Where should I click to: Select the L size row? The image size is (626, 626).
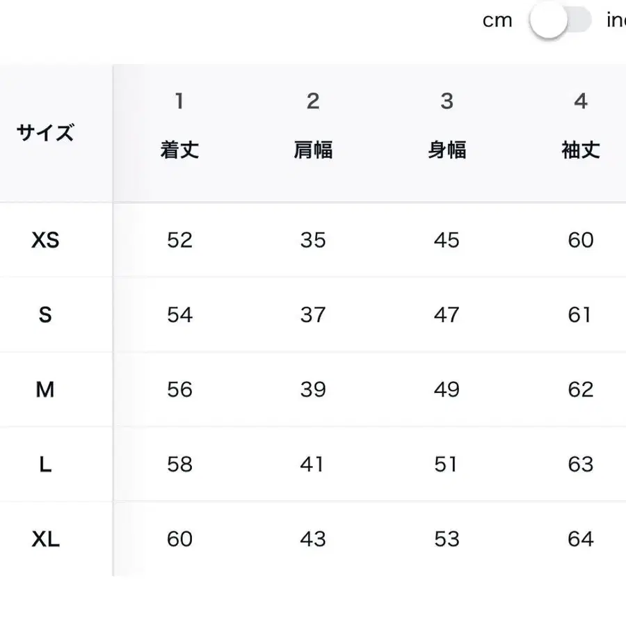(x=45, y=465)
